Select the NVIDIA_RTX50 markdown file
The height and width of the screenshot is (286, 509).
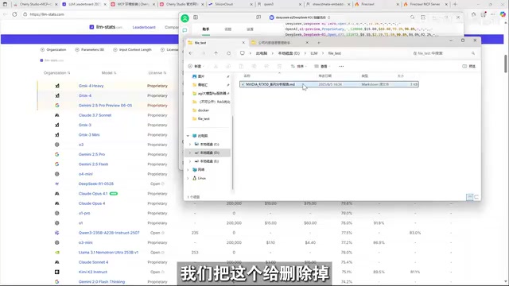[x=328, y=84]
